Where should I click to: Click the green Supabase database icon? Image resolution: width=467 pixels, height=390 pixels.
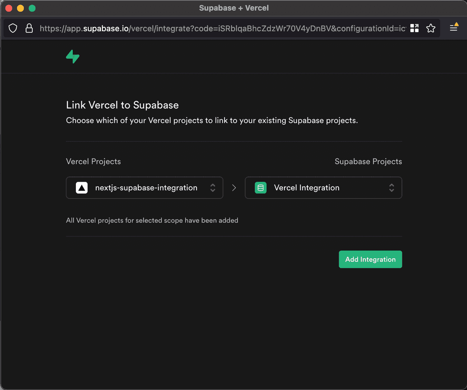[260, 188]
